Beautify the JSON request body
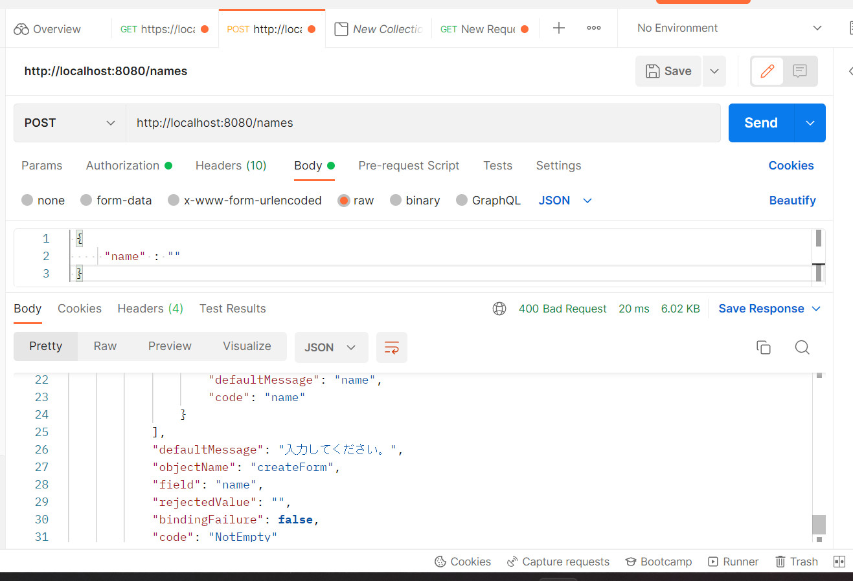Viewport: 853px width, 581px height. 792,200
